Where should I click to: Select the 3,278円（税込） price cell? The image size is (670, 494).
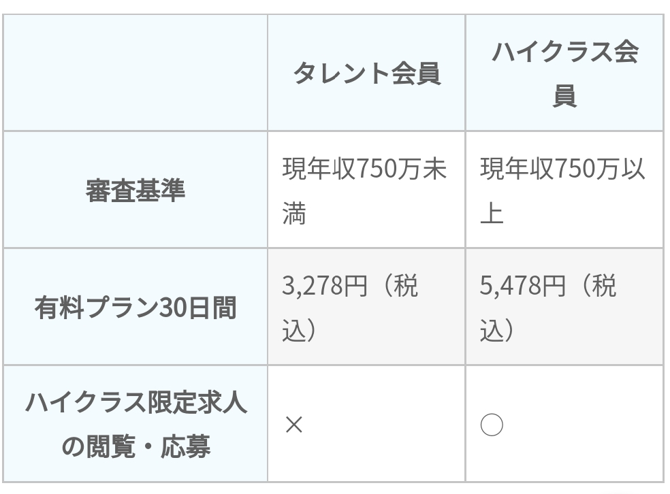pos(366,307)
